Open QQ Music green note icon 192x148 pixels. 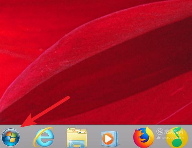coord(177,137)
